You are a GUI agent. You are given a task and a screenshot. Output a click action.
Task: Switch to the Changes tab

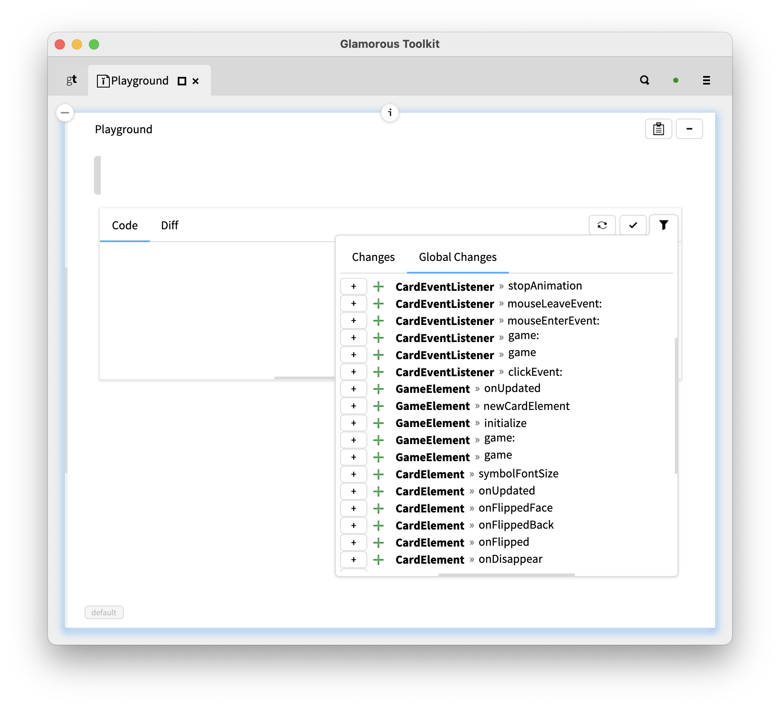point(373,257)
